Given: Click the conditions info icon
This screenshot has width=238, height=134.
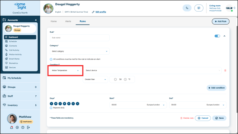Looking at the screenshot, I should click(51, 59).
